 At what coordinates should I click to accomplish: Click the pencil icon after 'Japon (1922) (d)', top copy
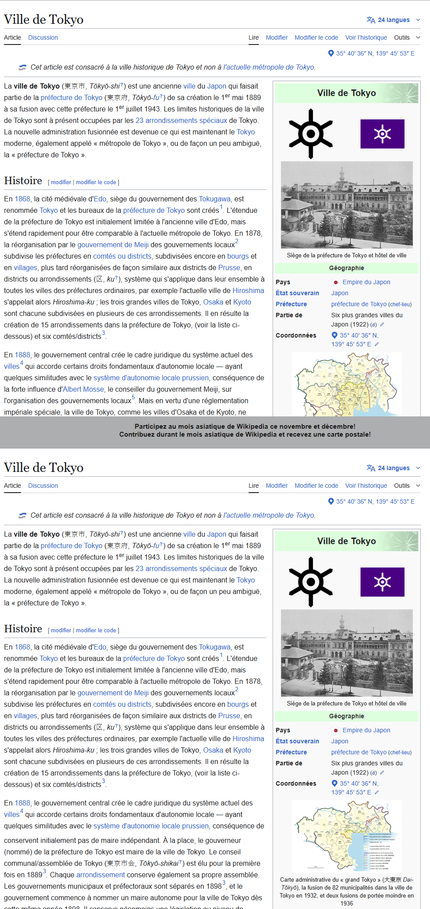(x=382, y=325)
